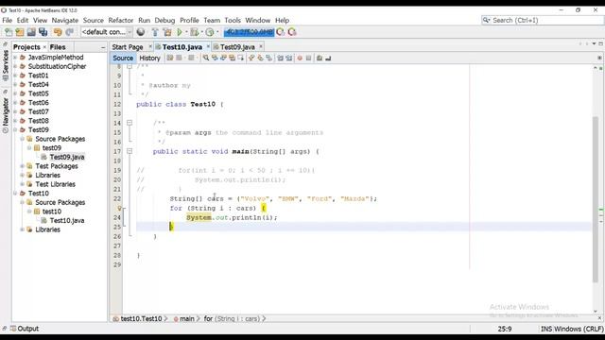
Task: Click the Save All toolbar icon
Action: tap(43, 32)
